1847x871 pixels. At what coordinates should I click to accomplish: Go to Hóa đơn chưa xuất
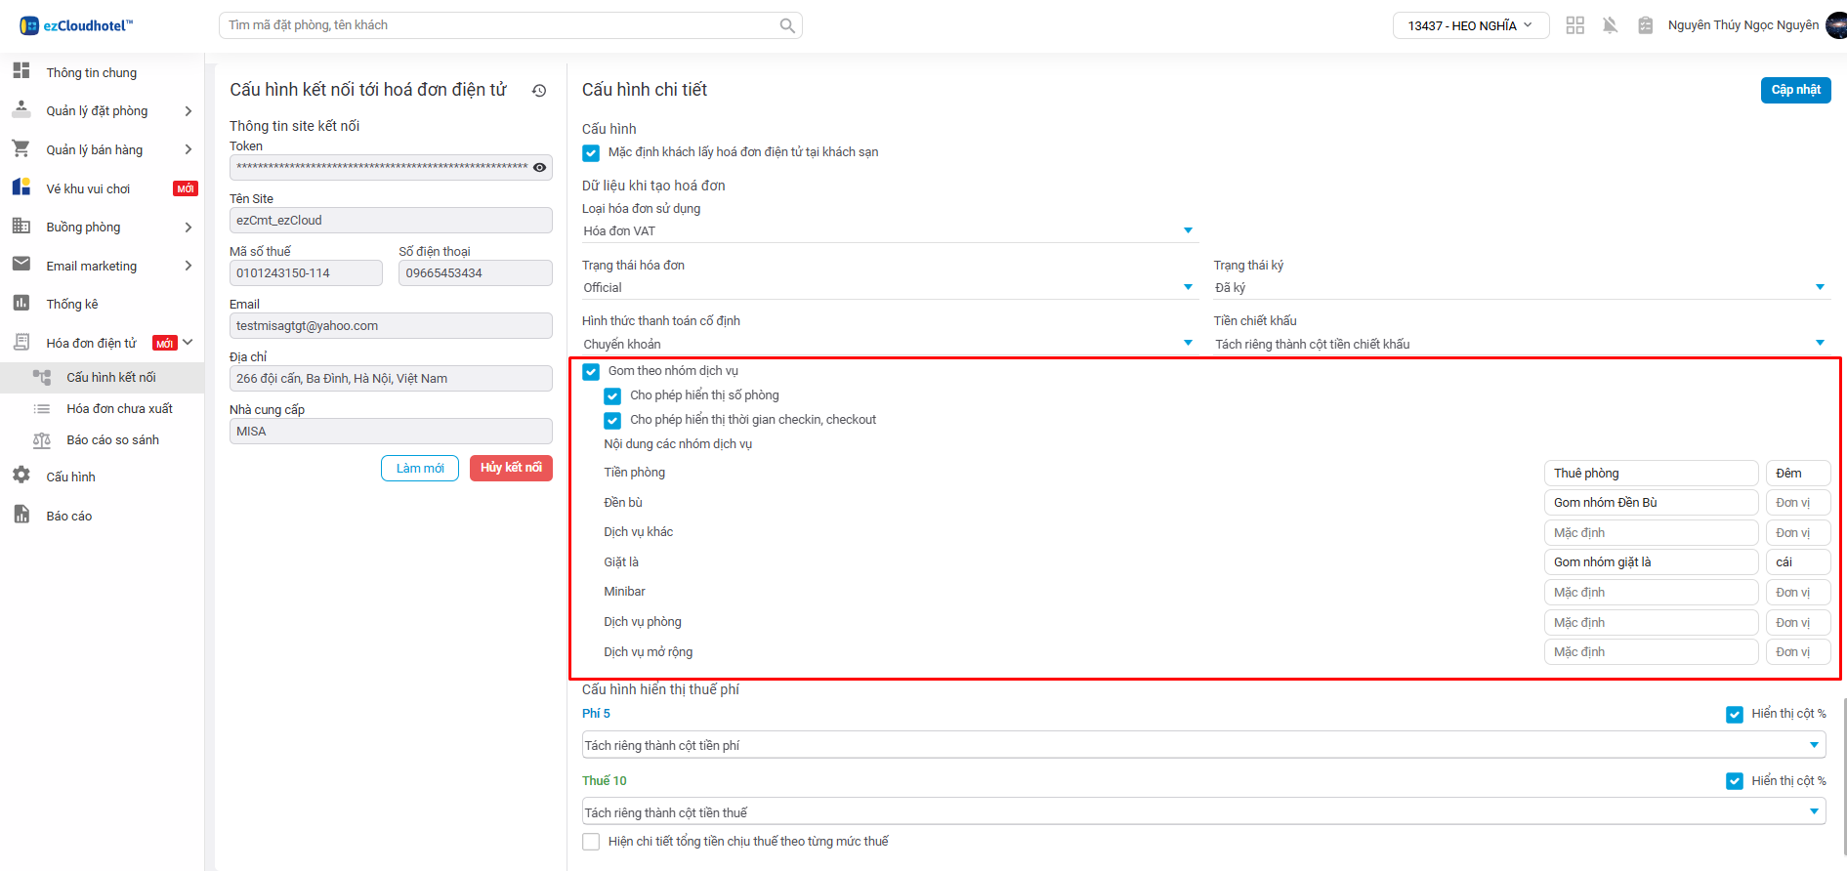pos(119,409)
